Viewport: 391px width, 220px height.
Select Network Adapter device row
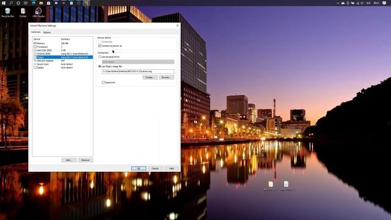63,61
